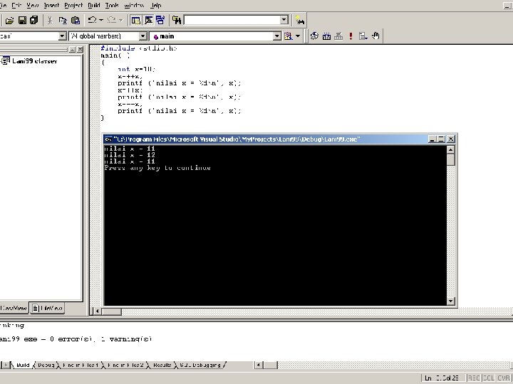
Task: Open the WizardBar class dropdown arrow
Action: coord(62,36)
